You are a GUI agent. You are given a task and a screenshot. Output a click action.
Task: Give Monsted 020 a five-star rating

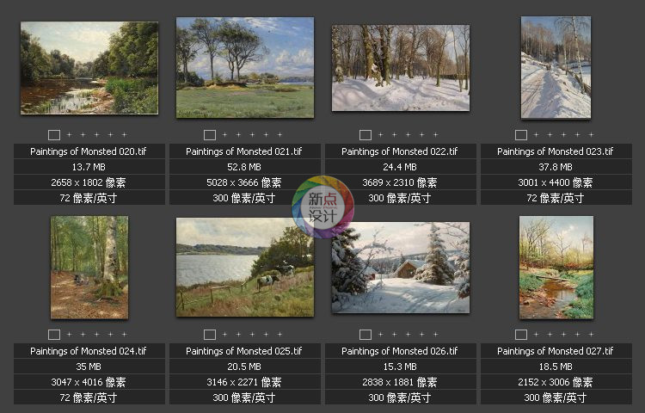pyautogui.click(x=124, y=134)
